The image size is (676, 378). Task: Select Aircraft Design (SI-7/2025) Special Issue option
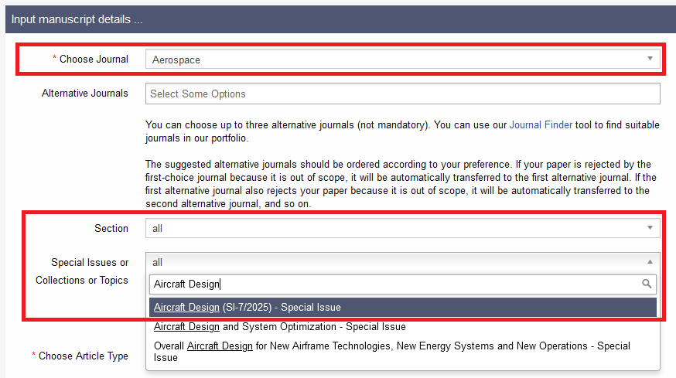(x=402, y=308)
